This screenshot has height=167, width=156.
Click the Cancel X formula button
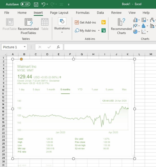click(40, 47)
